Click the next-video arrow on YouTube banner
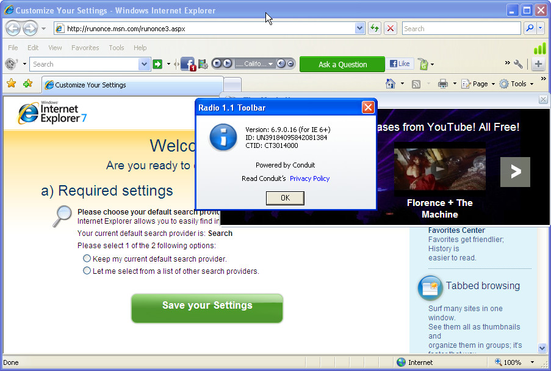551x371 pixels. 515,172
